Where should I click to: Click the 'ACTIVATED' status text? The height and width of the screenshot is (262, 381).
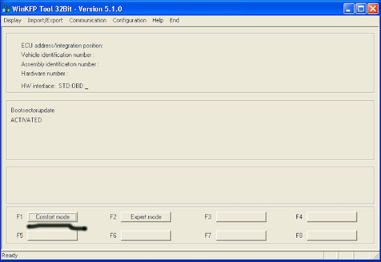26,120
